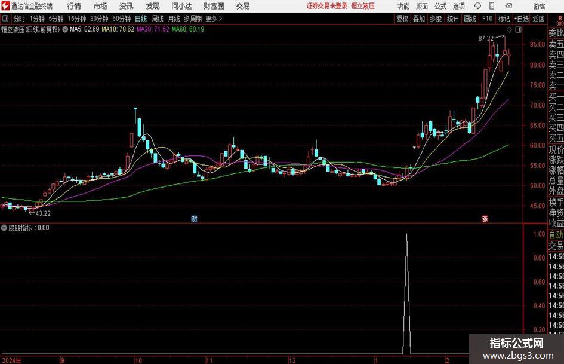Open the 功能 menu
The height and width of the screenshot is (364, 564).
403,6
